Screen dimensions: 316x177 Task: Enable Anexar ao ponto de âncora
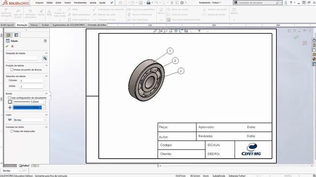12,70
